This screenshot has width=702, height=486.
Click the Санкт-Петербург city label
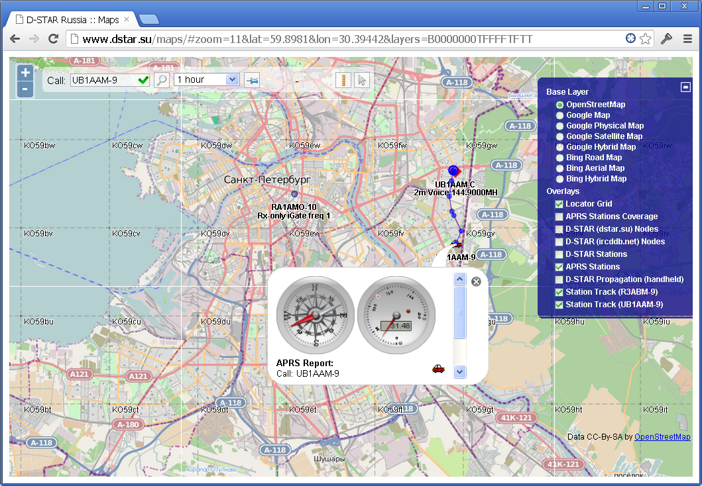pos(267,179)
